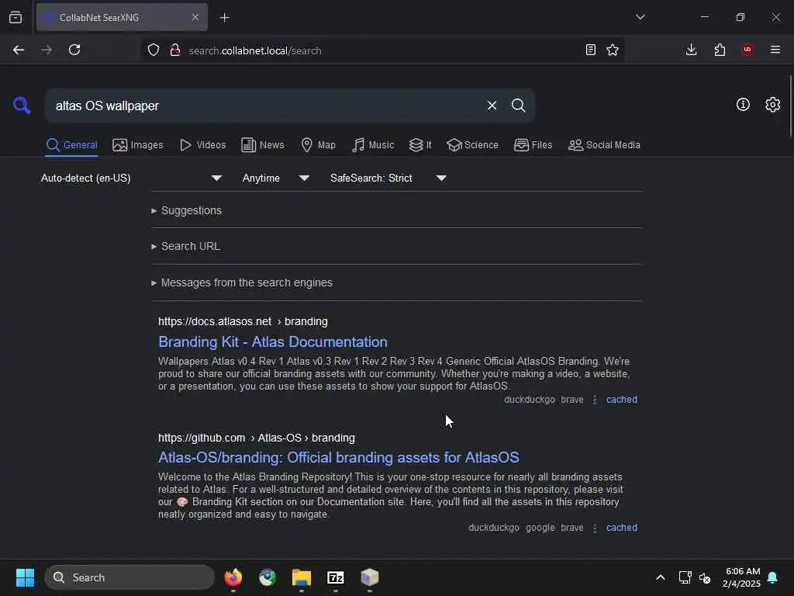Switch to the News tab
The image size is (794, 596).
tap(262, 145)
